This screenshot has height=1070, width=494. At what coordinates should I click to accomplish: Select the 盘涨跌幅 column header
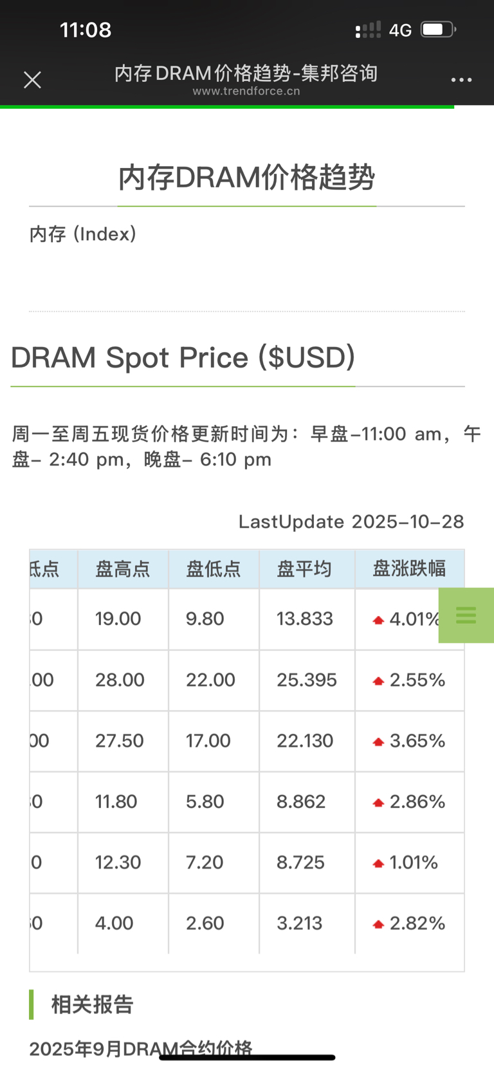pos(409,568)
